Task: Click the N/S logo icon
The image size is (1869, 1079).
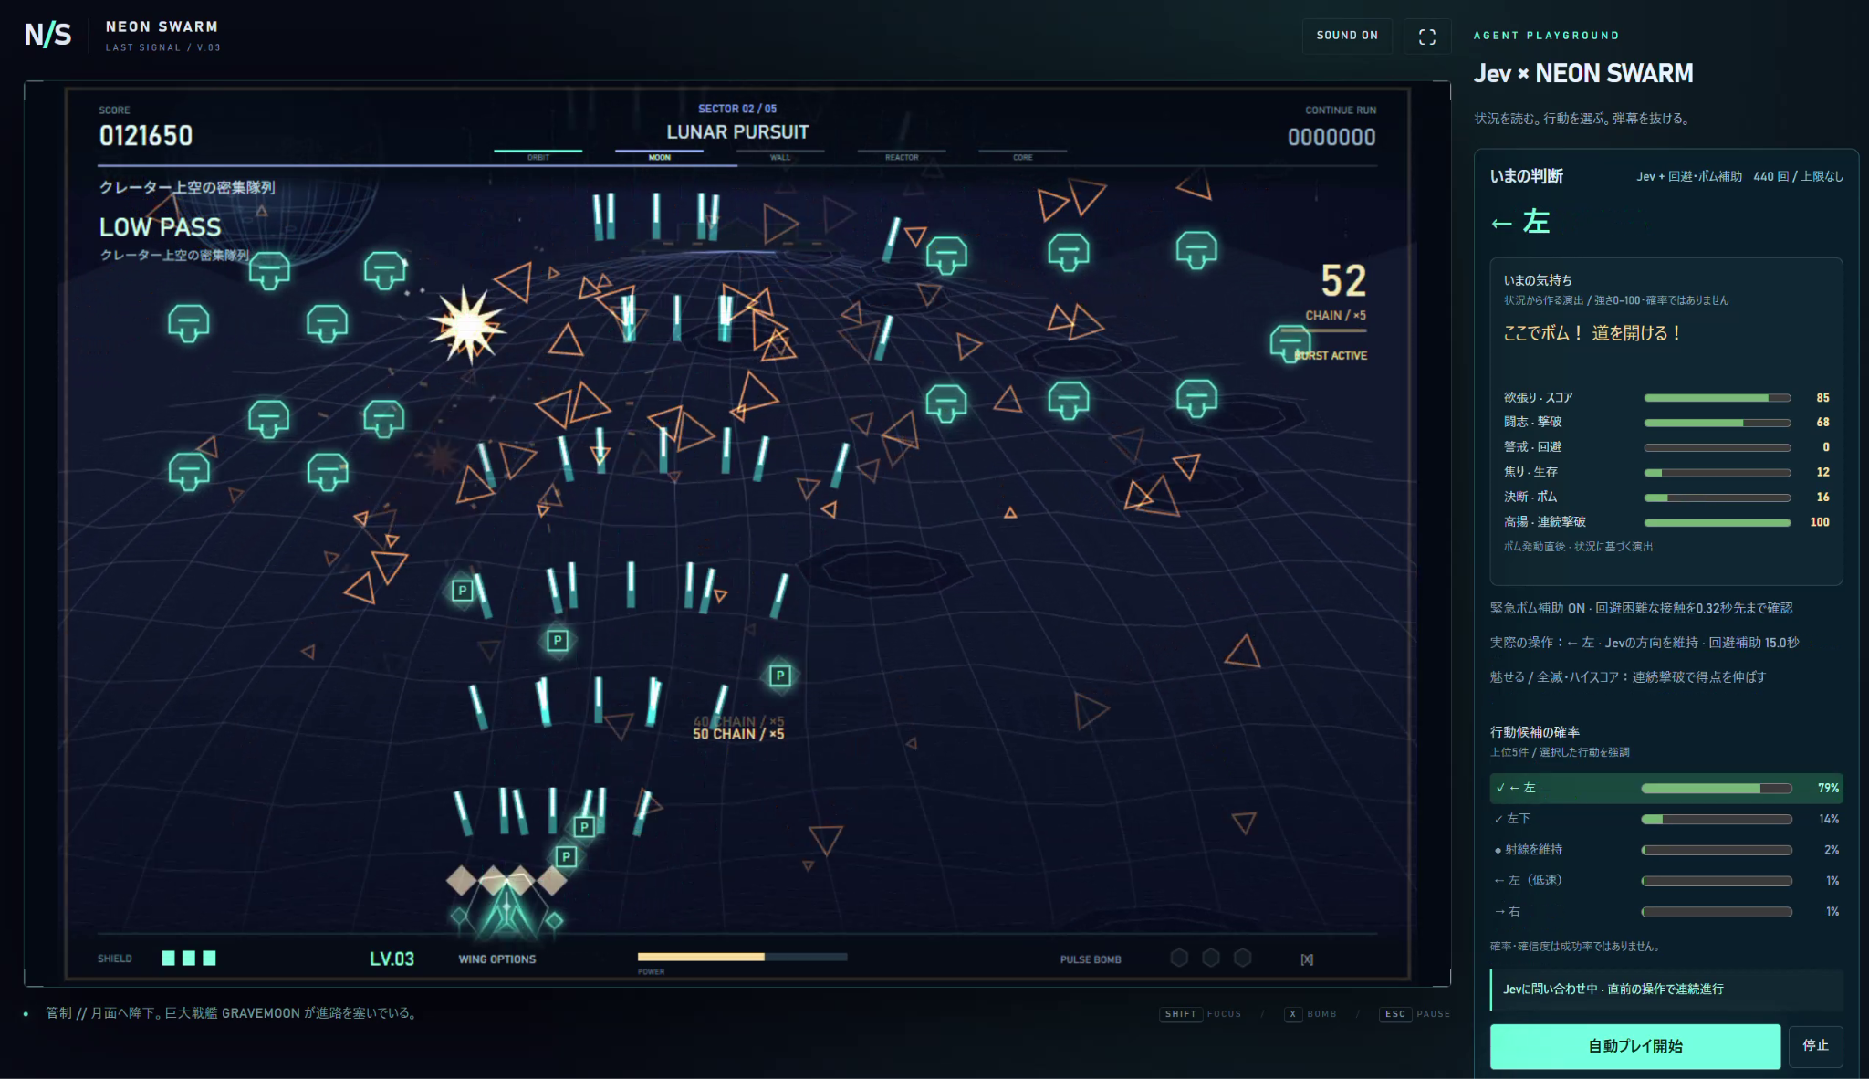Action: point(47,35)
